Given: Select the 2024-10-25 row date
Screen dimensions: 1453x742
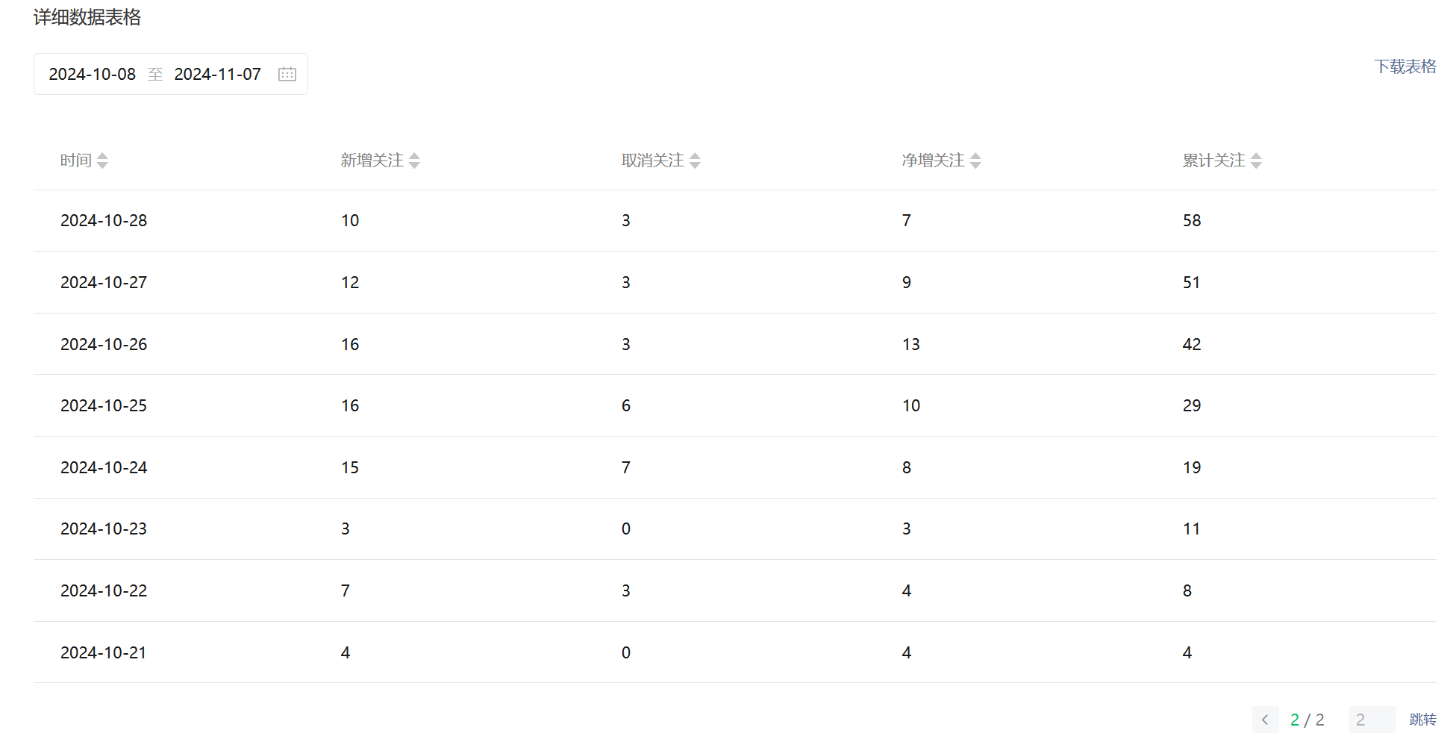Looking at the screenshot, I should point(104,405).
